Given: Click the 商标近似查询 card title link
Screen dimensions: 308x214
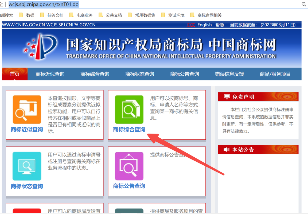Looking at the screenshot, I should (x=27, y=130).
